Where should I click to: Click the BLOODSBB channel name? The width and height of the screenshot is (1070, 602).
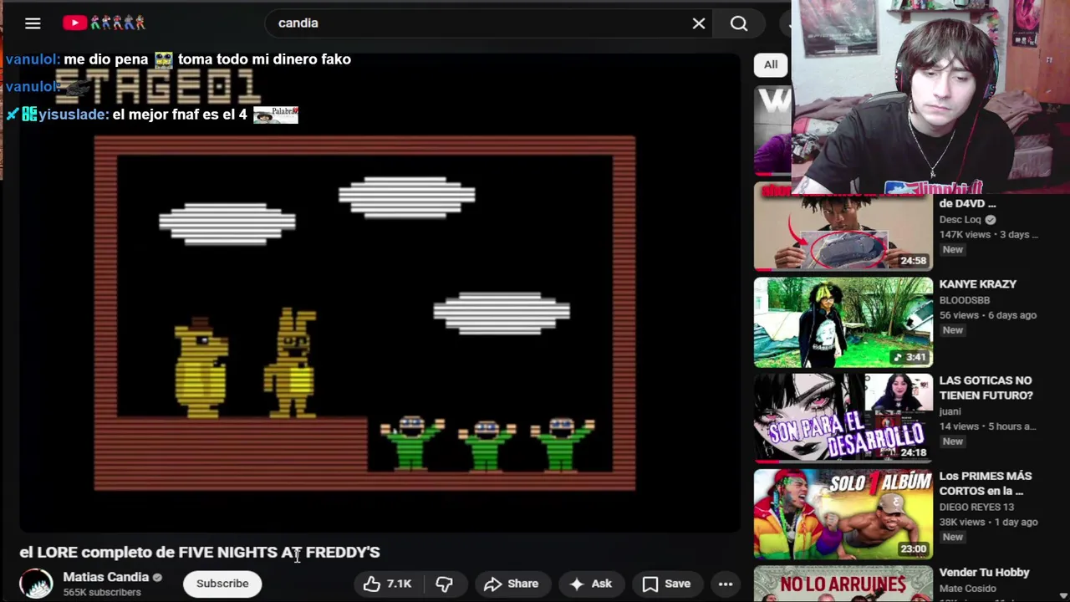[x=965, y=300]
